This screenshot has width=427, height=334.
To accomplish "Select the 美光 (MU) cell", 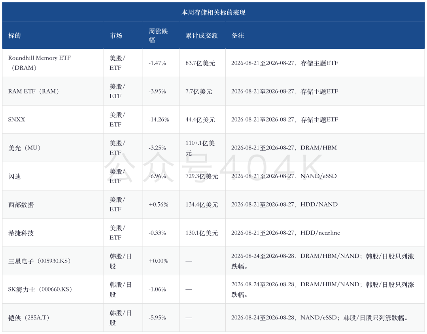I will point(53,148).
